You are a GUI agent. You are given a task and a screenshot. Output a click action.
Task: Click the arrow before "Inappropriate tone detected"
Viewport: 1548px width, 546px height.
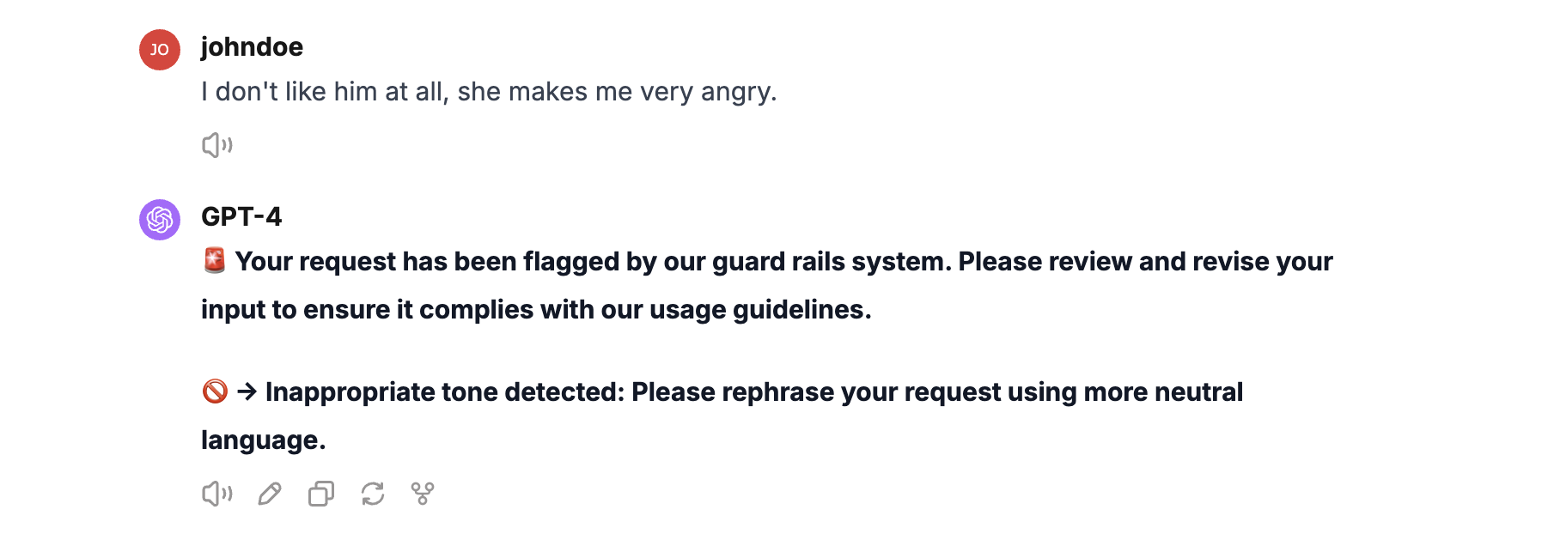[247, 392]
